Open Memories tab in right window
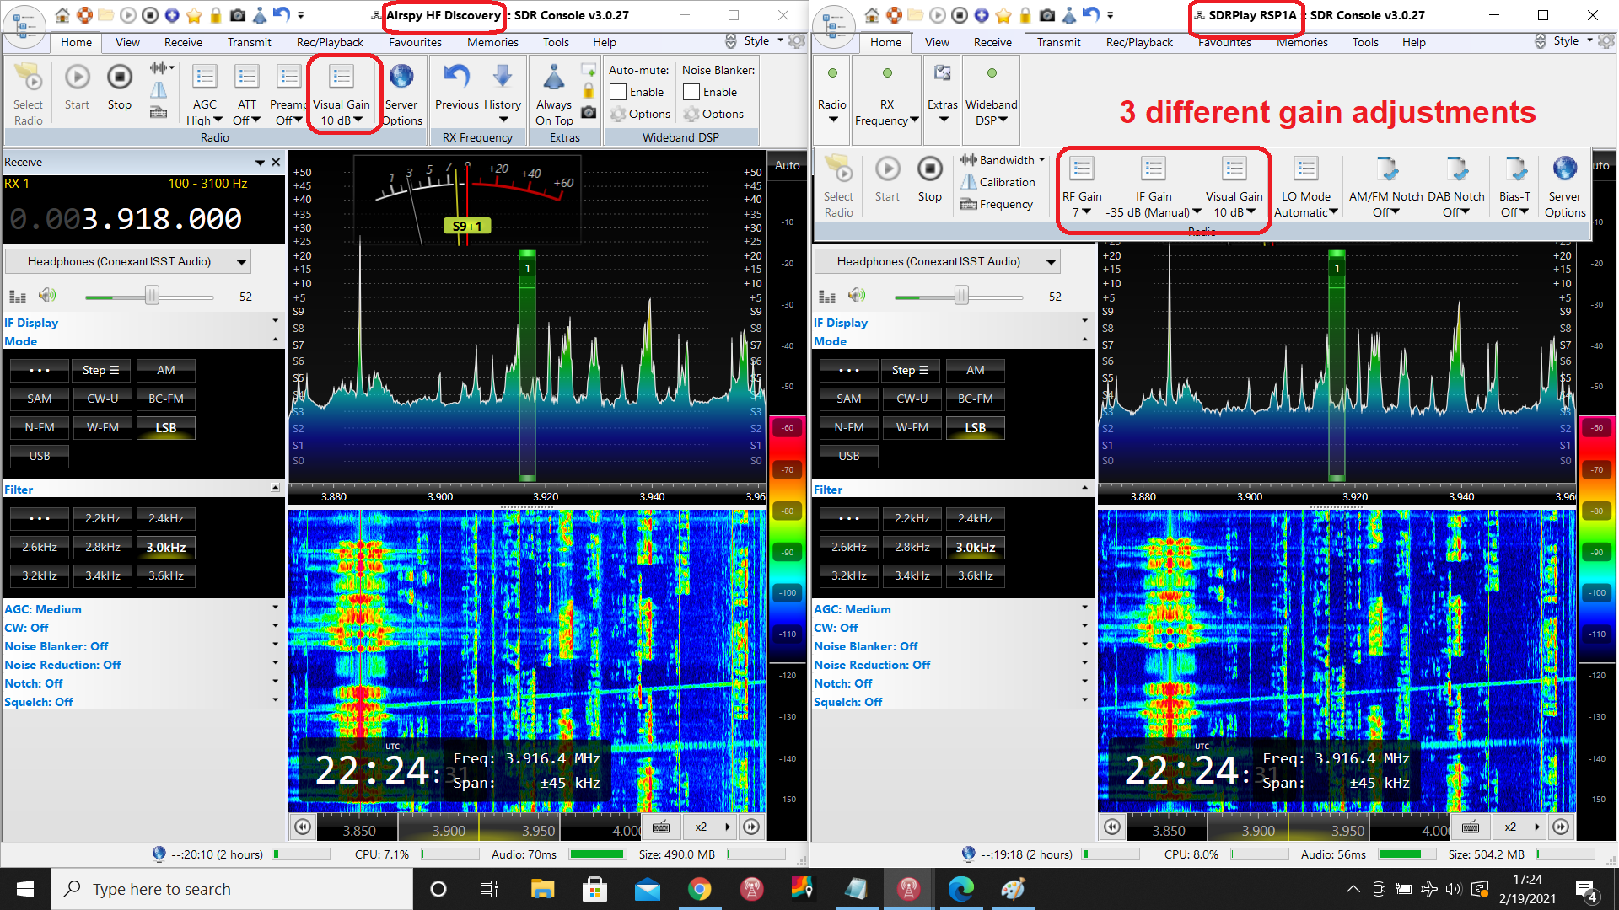Viewport: 1619px width, 910px height. click(x=1301, y=42)
